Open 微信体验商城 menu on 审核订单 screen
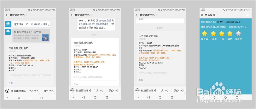This screenshot has width=256, height=109. point(18,91)
